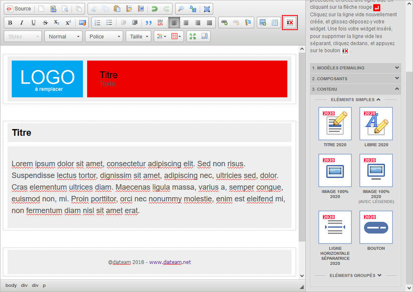This screenshot has height=292, width=413.
Task: Insert a link with the chain icon
Action: click(224, 22)
